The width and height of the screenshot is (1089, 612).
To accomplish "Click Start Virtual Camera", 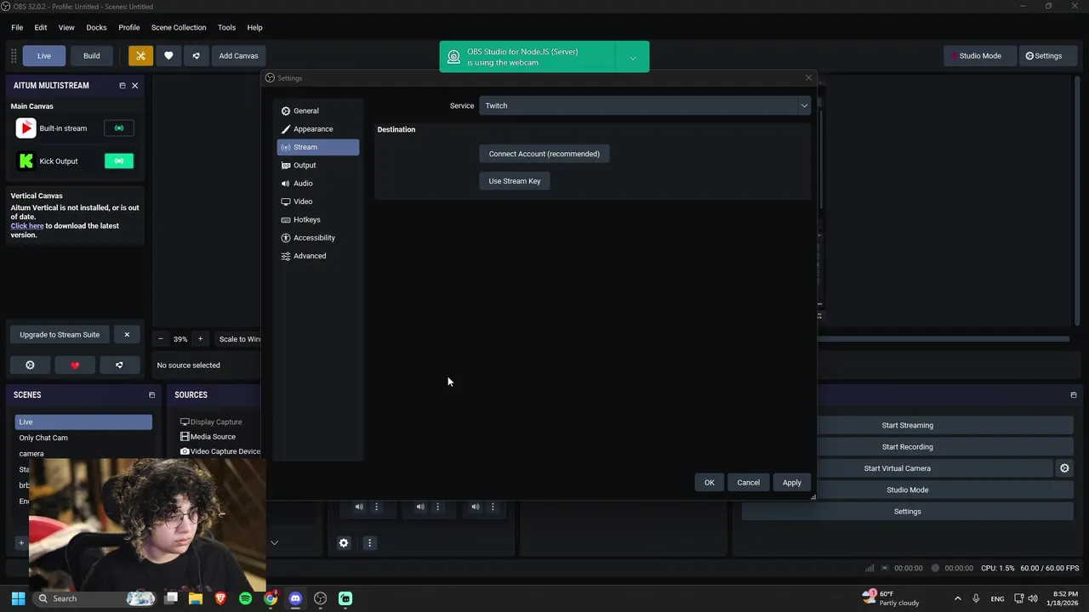I will coord(898,468).
